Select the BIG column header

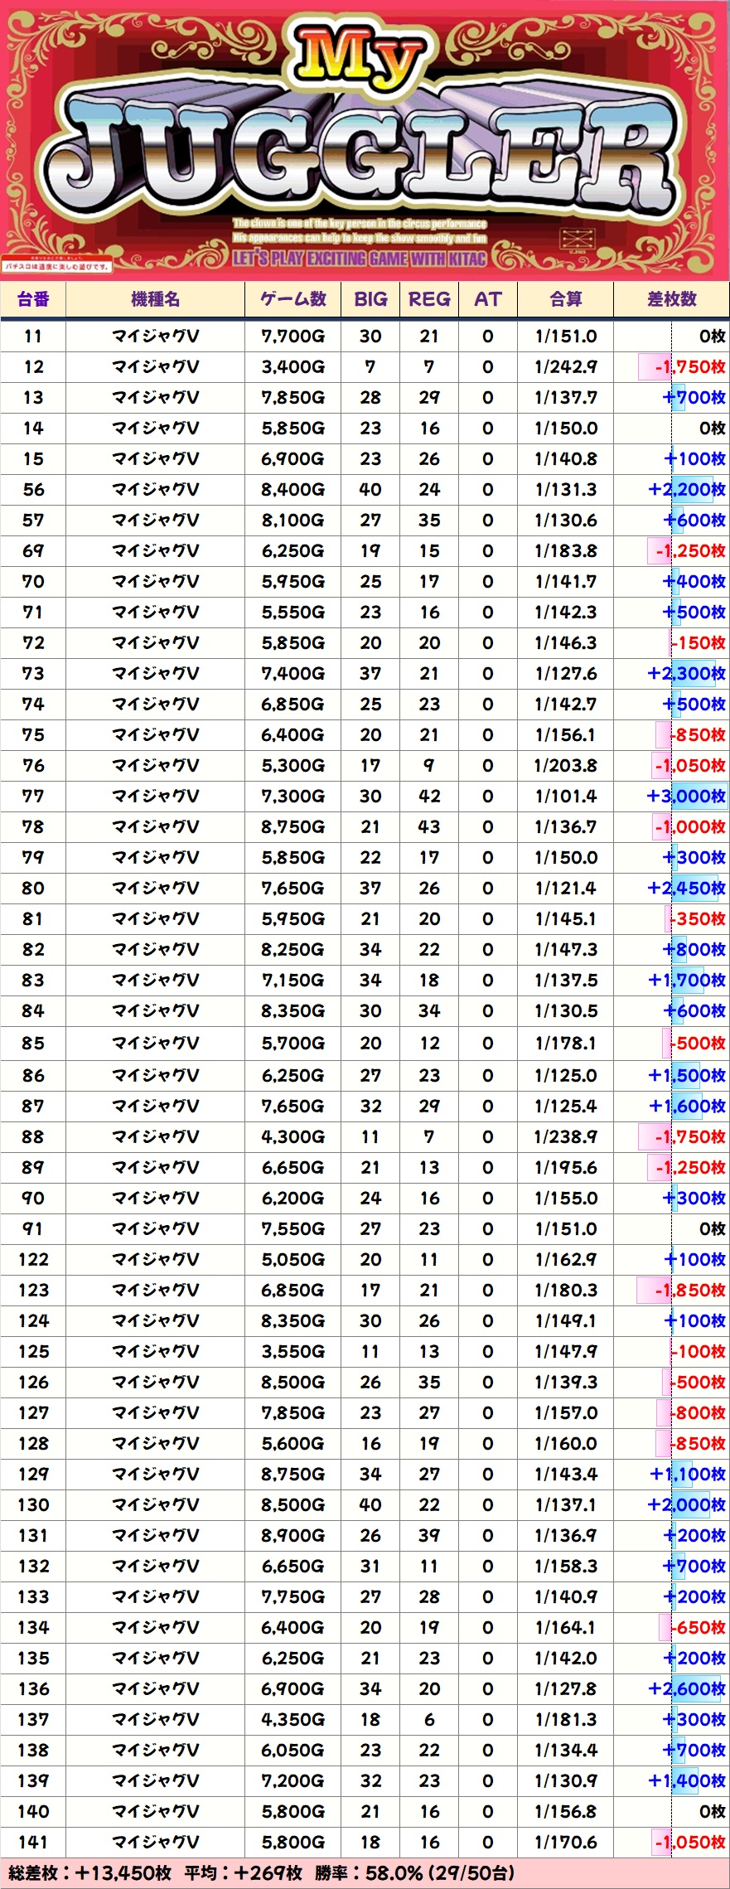pyautogui.click(x=370, y=299)
